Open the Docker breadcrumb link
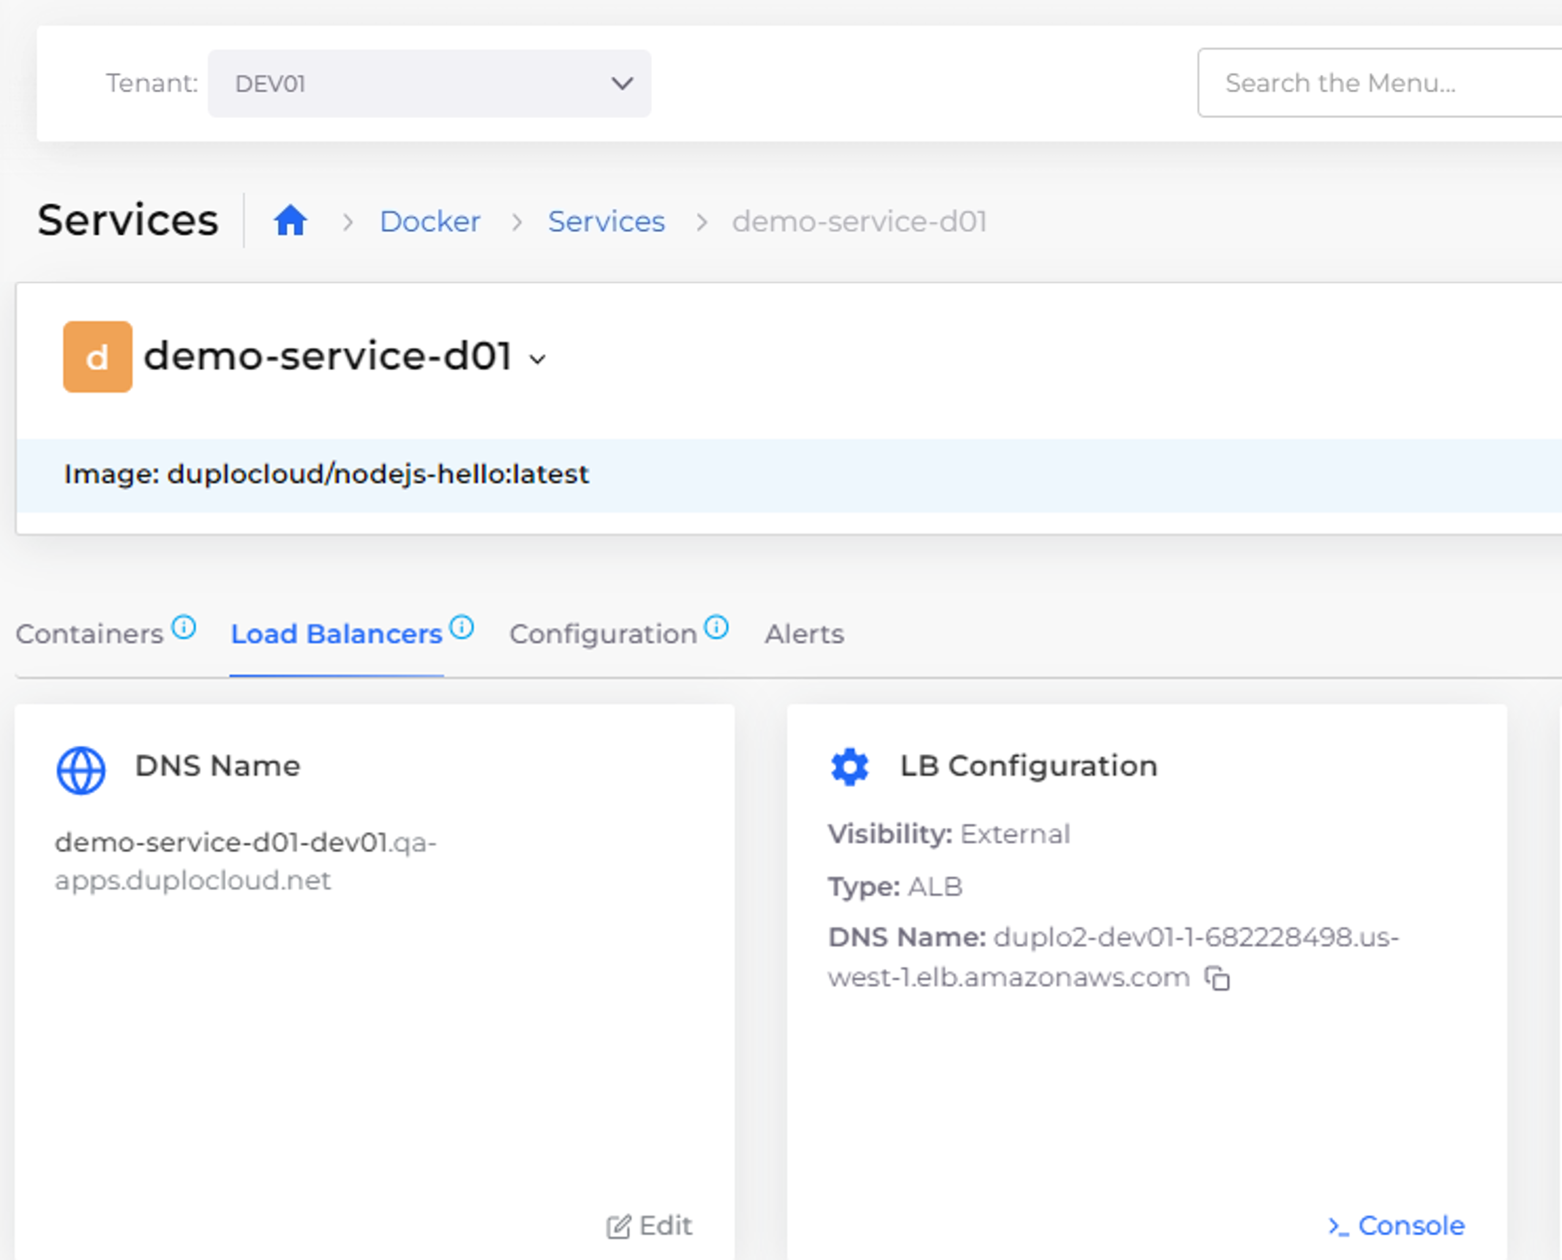 (x=430, y=222)
